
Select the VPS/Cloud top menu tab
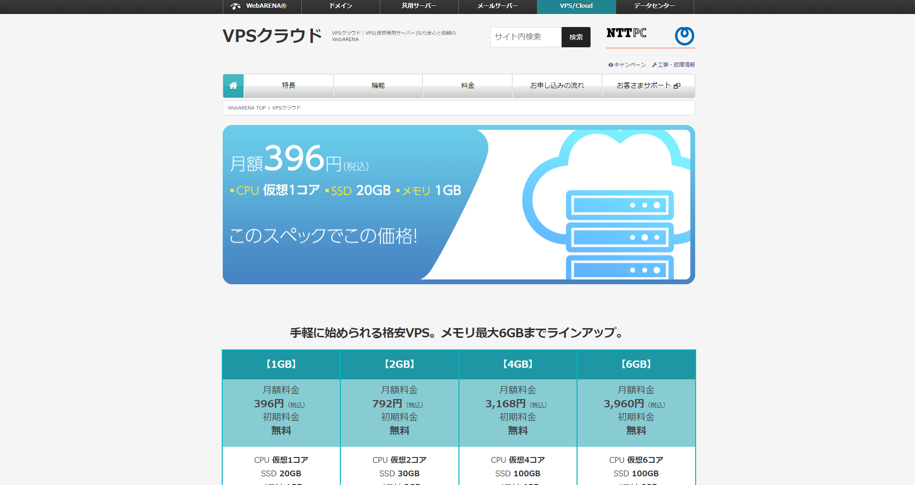click(x=577, y=6)
